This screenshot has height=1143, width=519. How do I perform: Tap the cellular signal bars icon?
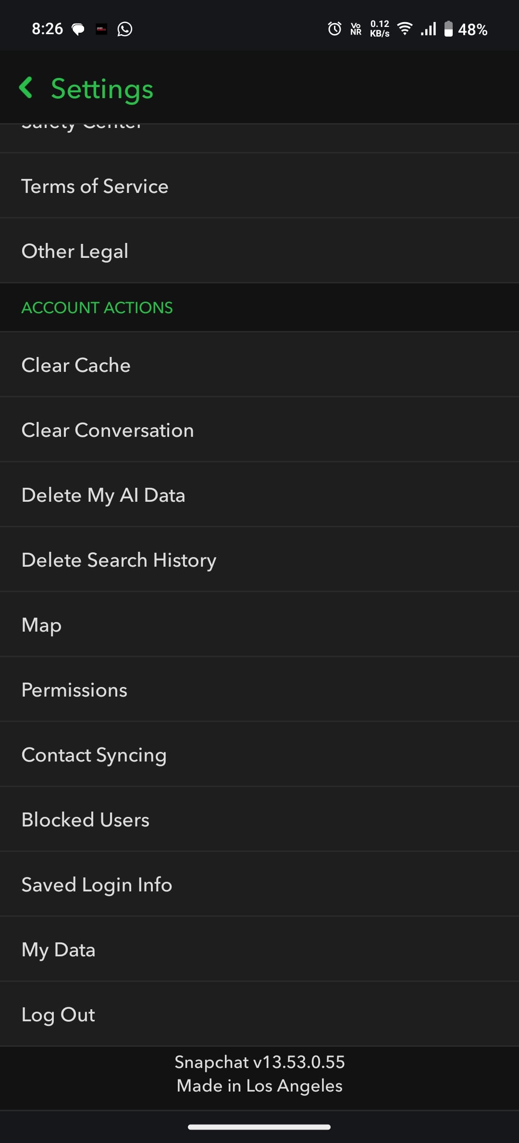click(x=428, y=29)
